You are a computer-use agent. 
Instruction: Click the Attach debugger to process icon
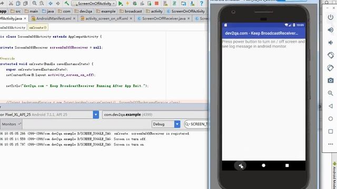(149, 3)
